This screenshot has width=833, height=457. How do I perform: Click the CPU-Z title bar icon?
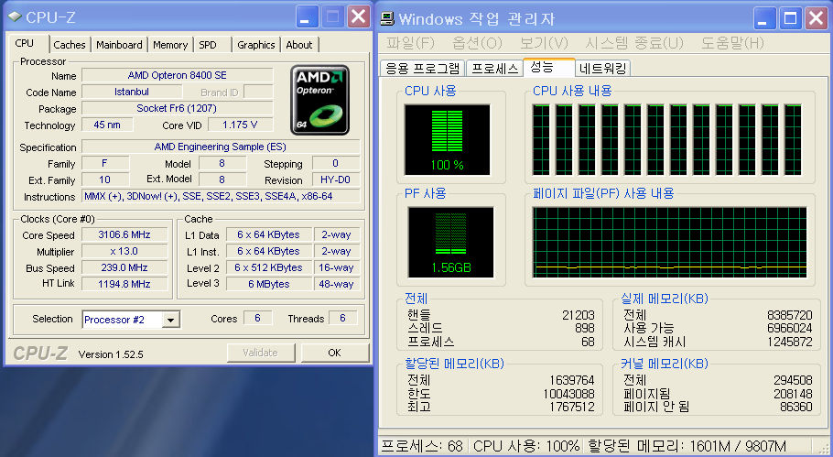click(15, 17)
